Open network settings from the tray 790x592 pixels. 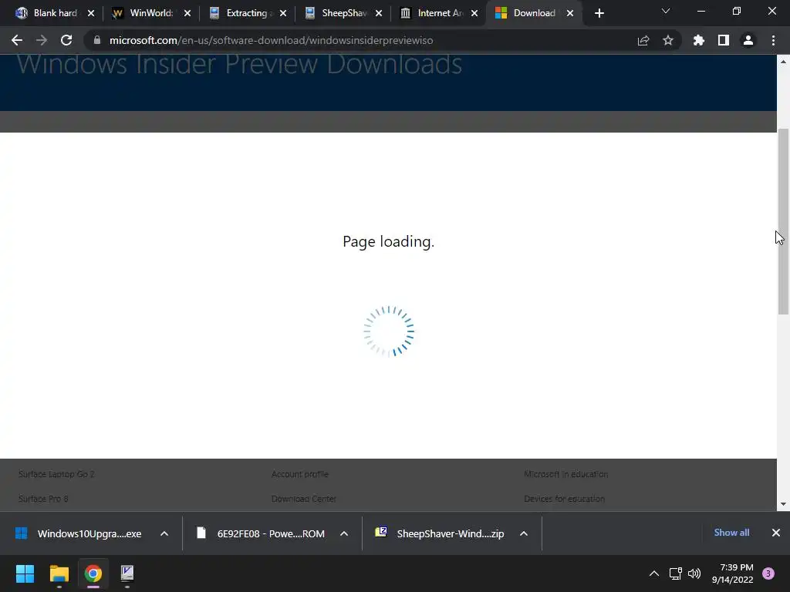click(675, 573)
